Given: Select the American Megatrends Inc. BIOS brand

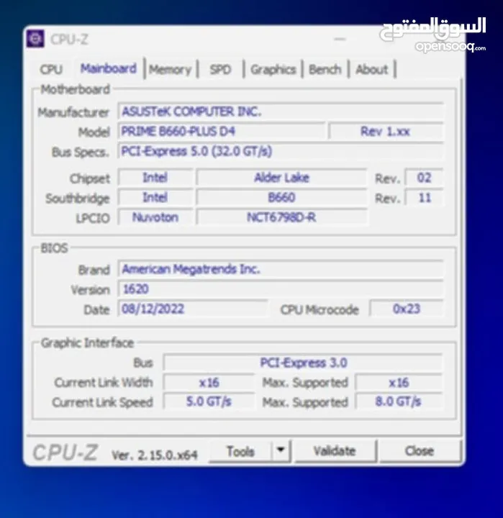Looking at the screenshot, I should (280, 269).
